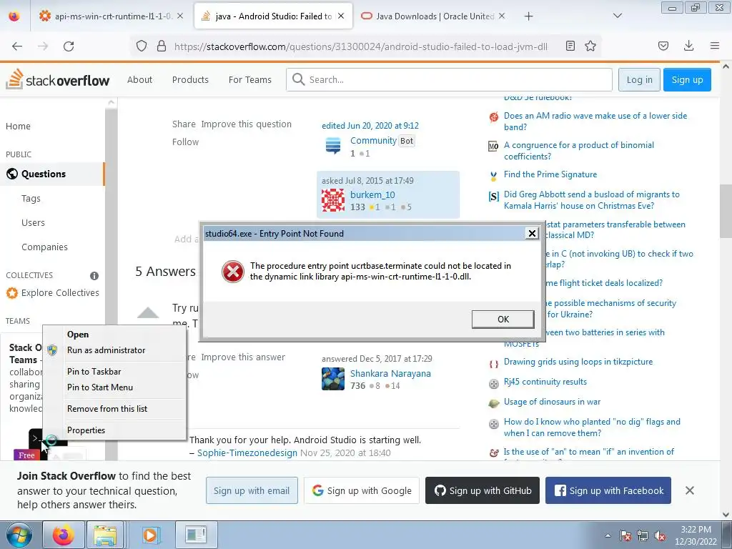
Task: Click the Find the Prime Signature link
Action: click(x=550, y=174)
